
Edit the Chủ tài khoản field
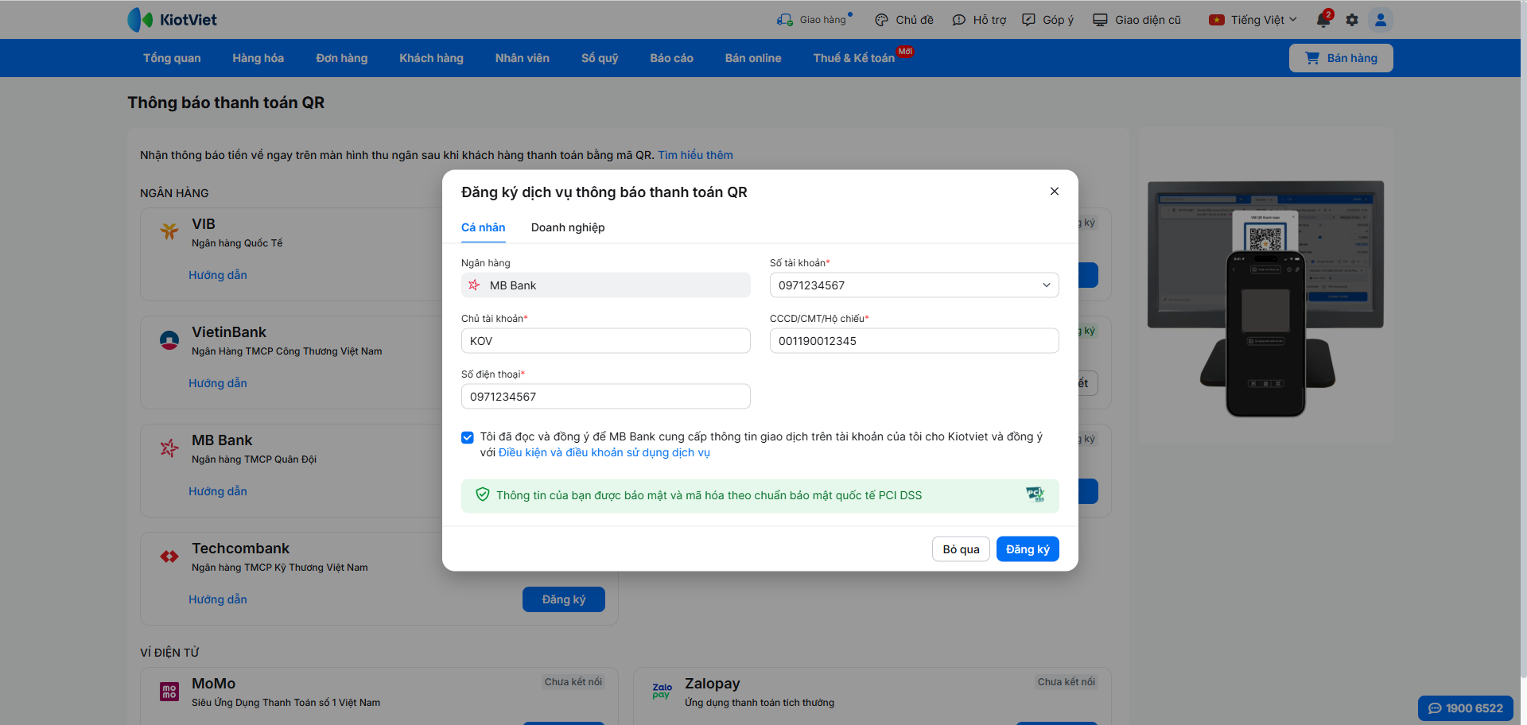click(606, 341)
